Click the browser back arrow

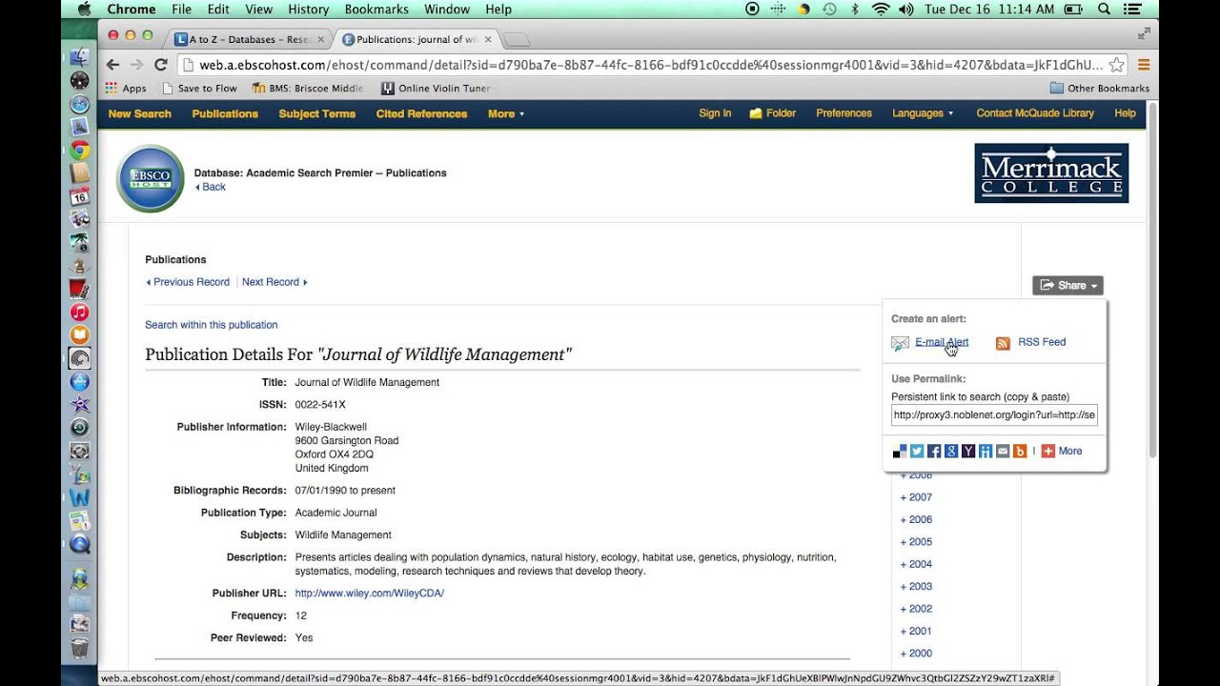click(x=112, y=65)
